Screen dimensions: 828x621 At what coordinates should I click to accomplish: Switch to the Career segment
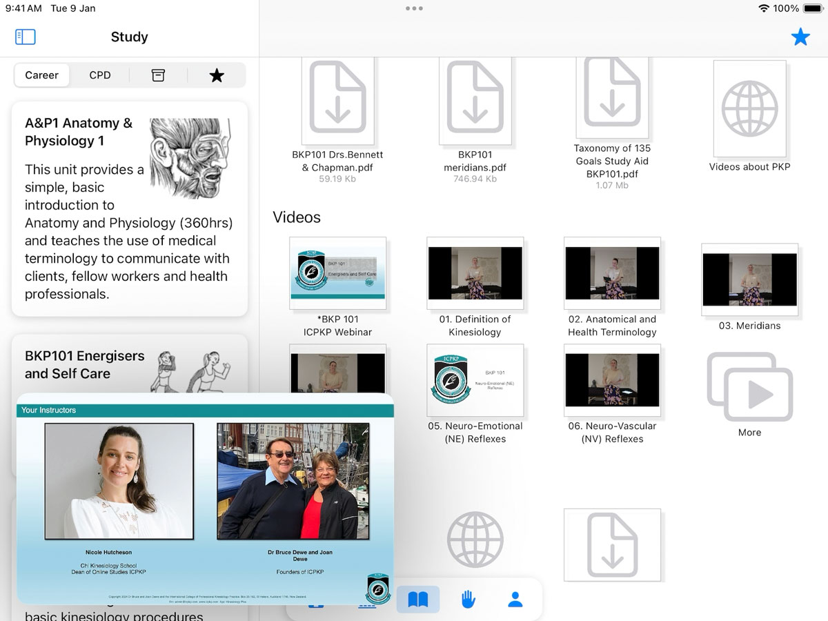point(42,75)
